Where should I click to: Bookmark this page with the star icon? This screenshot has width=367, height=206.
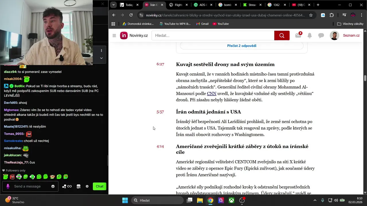point(311,15)
